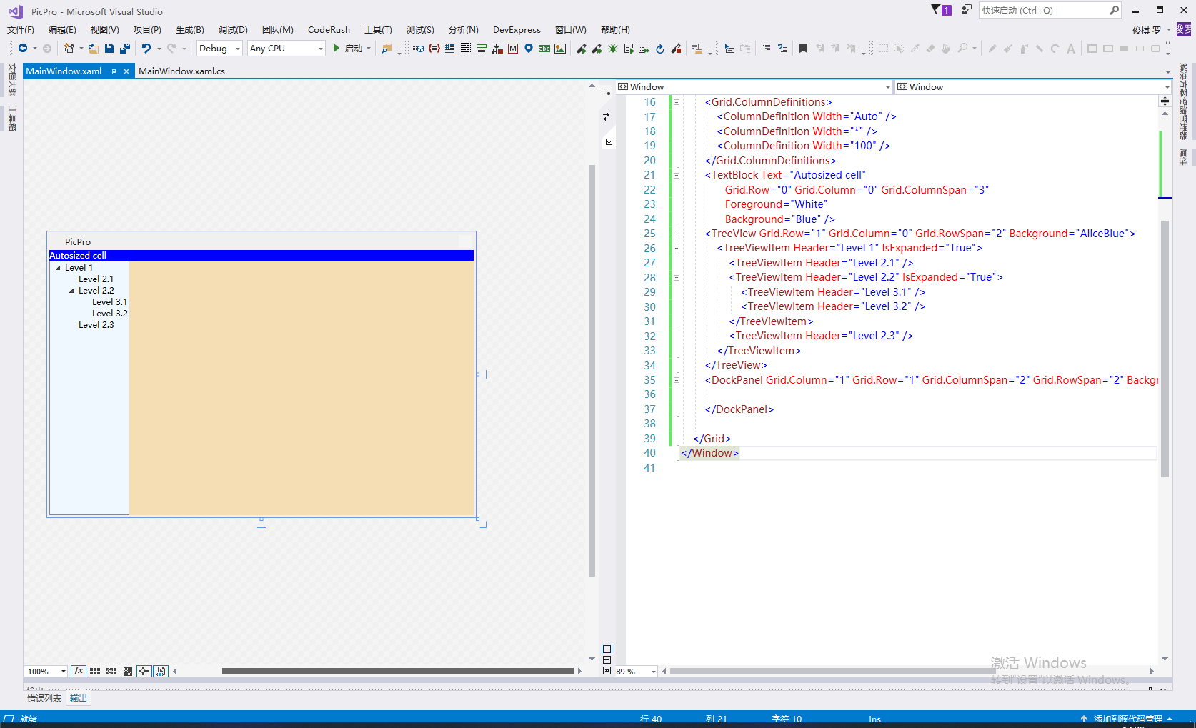Image resolution: width=1196 pixels, height=728 pixels.
Task: Toggle snap to gridlines in designer
Action: 111,672
